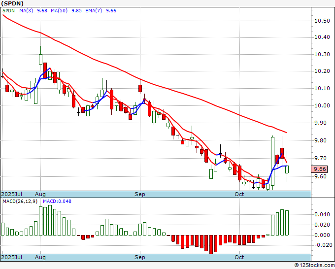Image resolution: width=335 pixels, height=269 pixels.
Task: Click the lowest red MACD histogram bar
Action: [211, 244]
